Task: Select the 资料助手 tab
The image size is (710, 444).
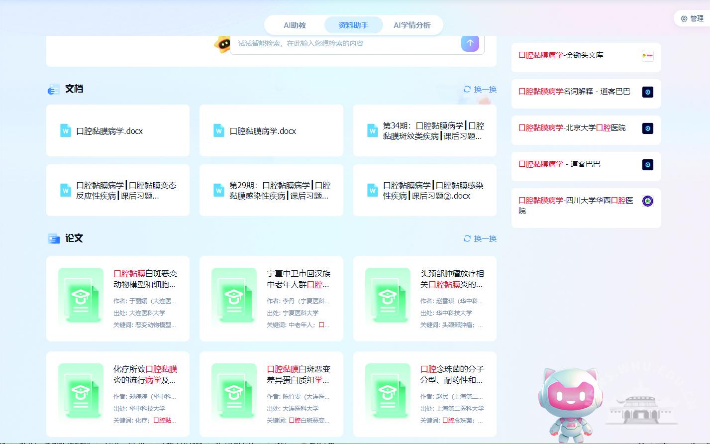Action: [353, 25]
